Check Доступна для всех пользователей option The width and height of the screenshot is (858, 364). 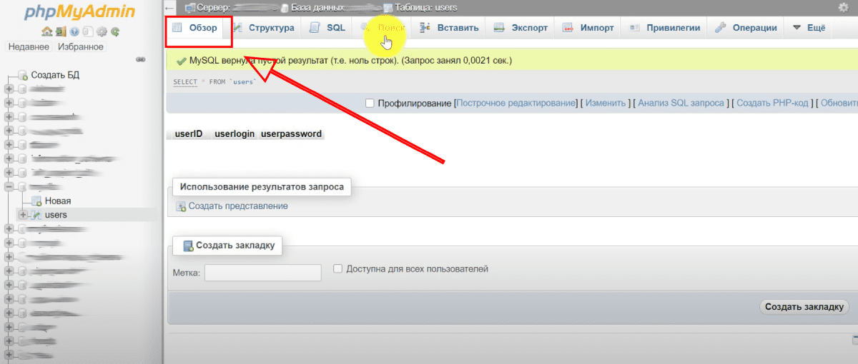338,269
